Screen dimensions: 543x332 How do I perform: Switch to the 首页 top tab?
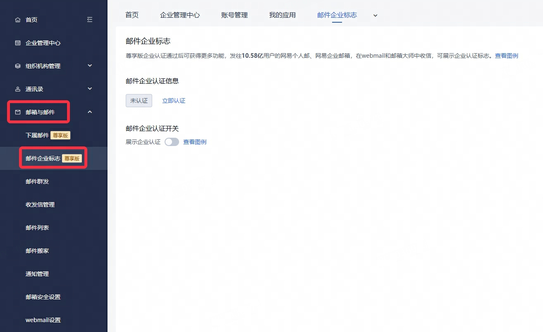(132, 15)
